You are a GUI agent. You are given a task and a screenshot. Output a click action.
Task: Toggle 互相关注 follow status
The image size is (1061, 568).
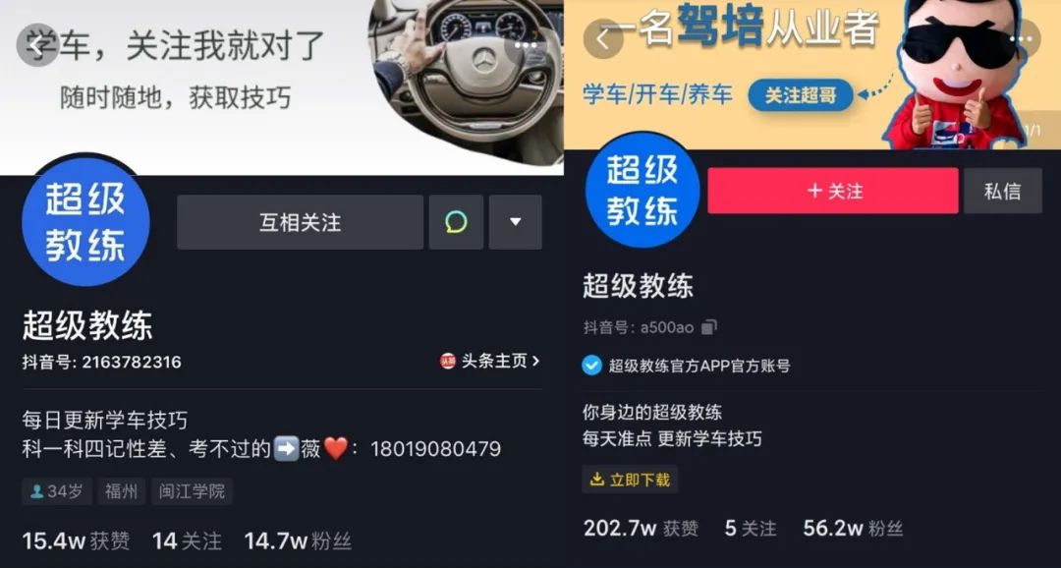(x=300, y=222)
